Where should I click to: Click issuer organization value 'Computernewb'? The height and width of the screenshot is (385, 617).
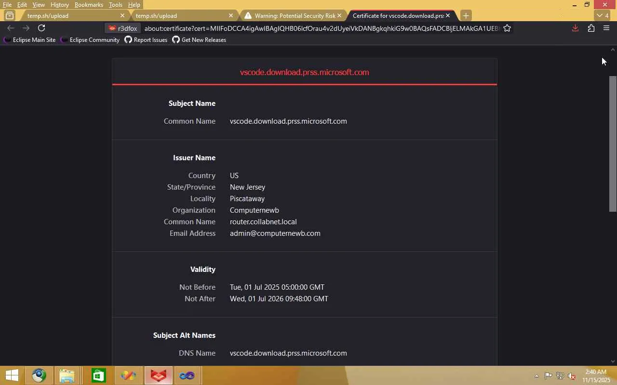pyautogui.click(x=255, y=210)
